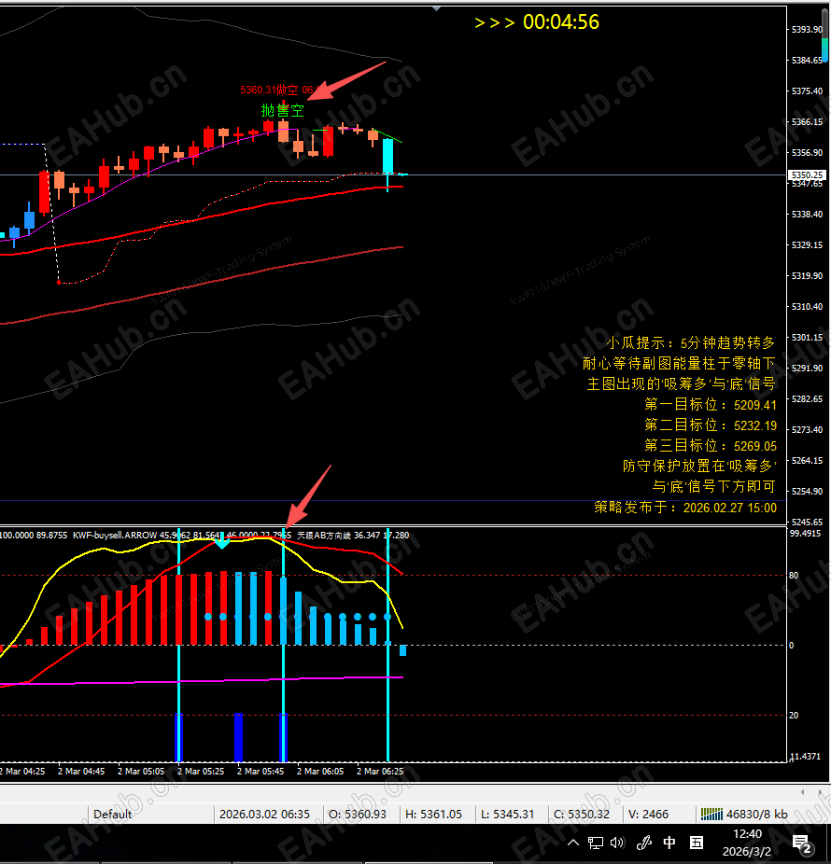Screen dimensions: 831x864
Task: Click the 2 Mar 04:45 time axis label
Action: pyautogui.click(x=81, y=772)
